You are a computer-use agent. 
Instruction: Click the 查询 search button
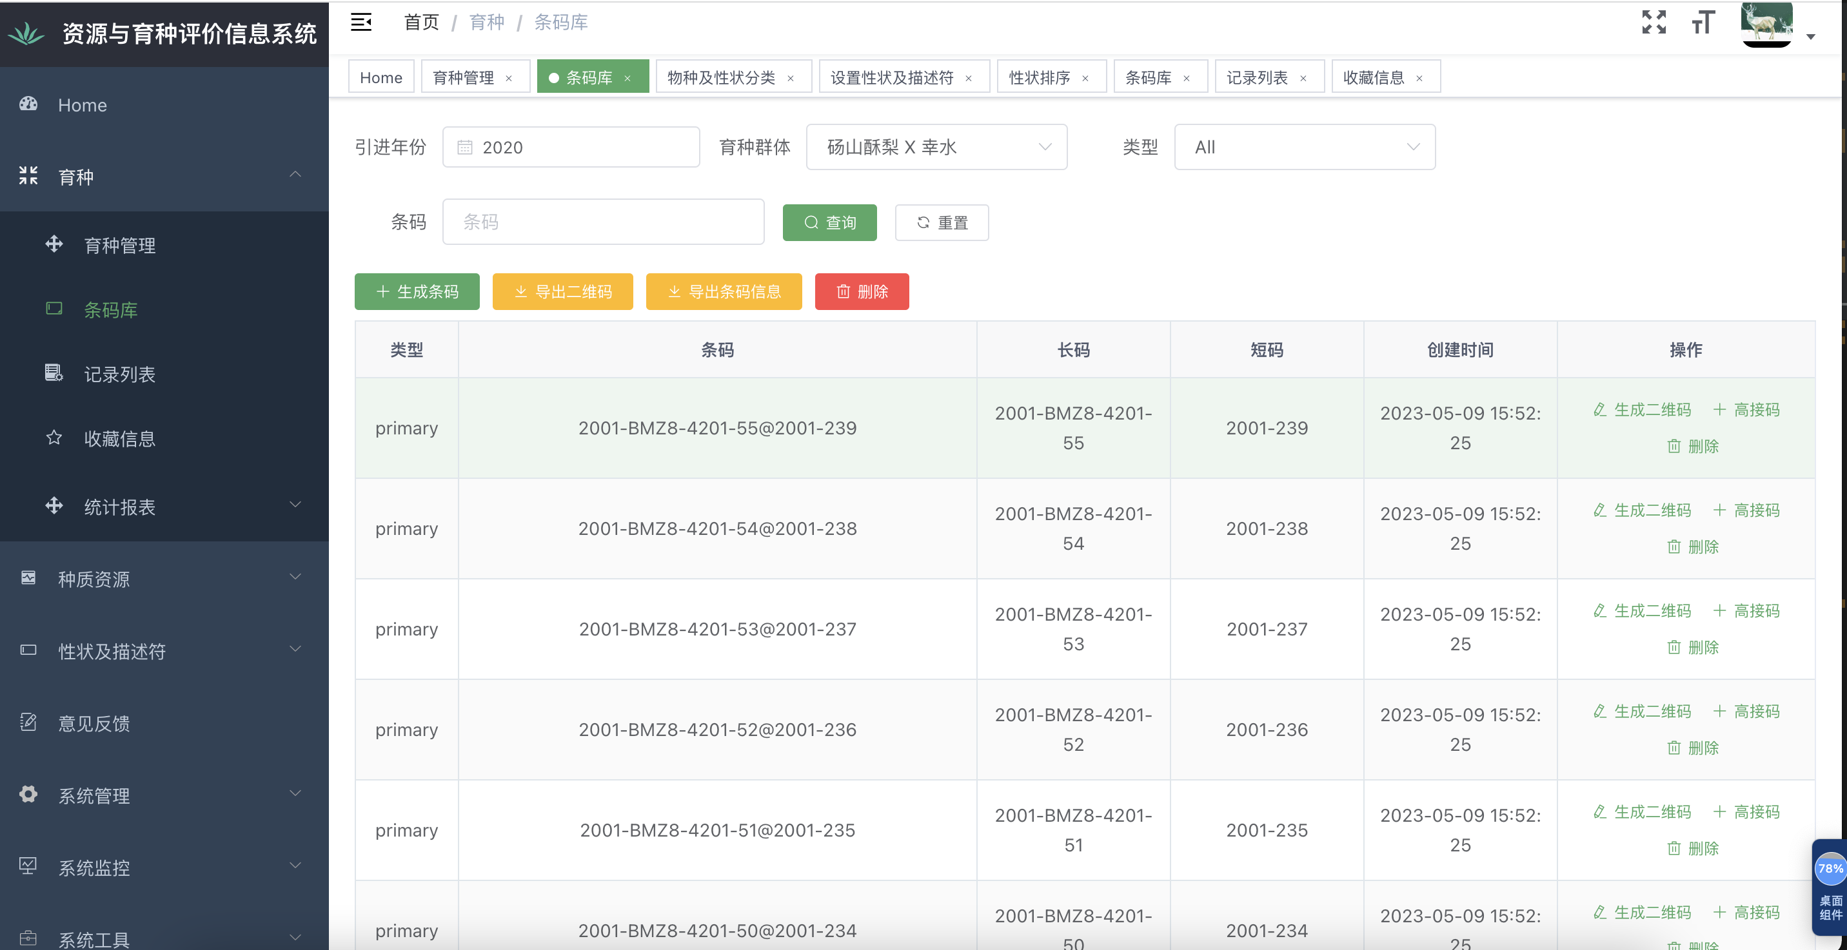coord(829,222)
